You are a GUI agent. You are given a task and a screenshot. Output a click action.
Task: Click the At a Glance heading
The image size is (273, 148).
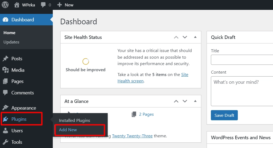(x=77, y=101)
